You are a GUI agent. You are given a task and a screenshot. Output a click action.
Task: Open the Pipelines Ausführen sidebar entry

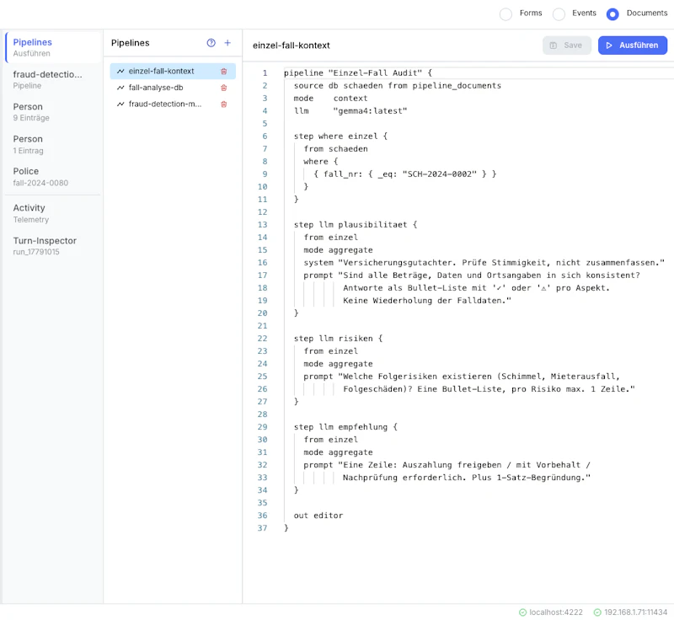tap(53, 47)
